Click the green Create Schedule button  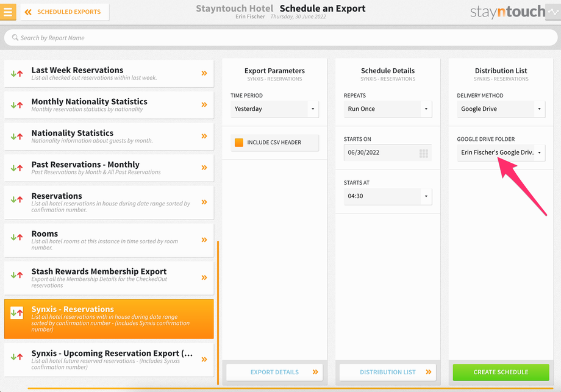tap(501, 372)
